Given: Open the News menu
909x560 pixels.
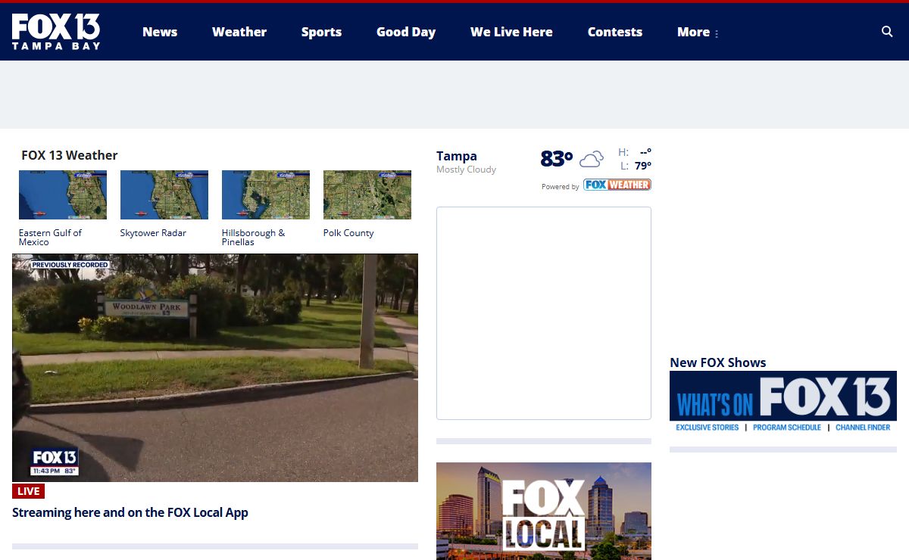Looking at the screenshot, I should point(160,32).
